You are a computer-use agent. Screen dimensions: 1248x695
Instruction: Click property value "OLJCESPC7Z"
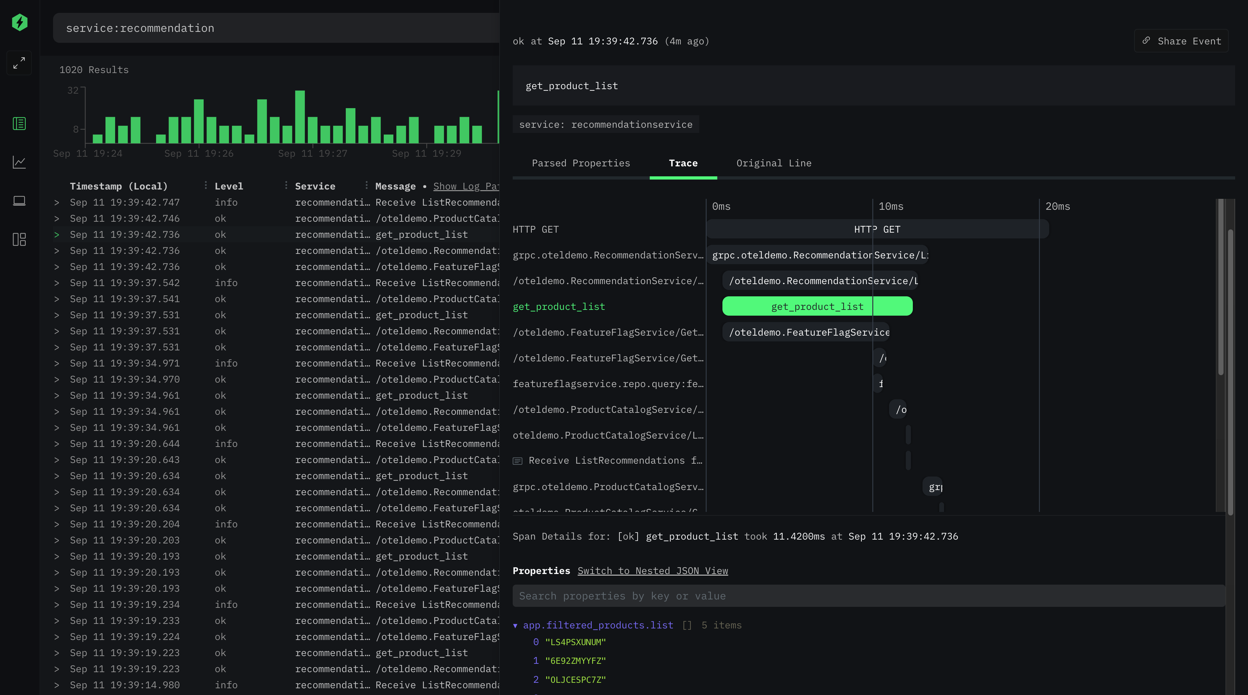(575, 680)
